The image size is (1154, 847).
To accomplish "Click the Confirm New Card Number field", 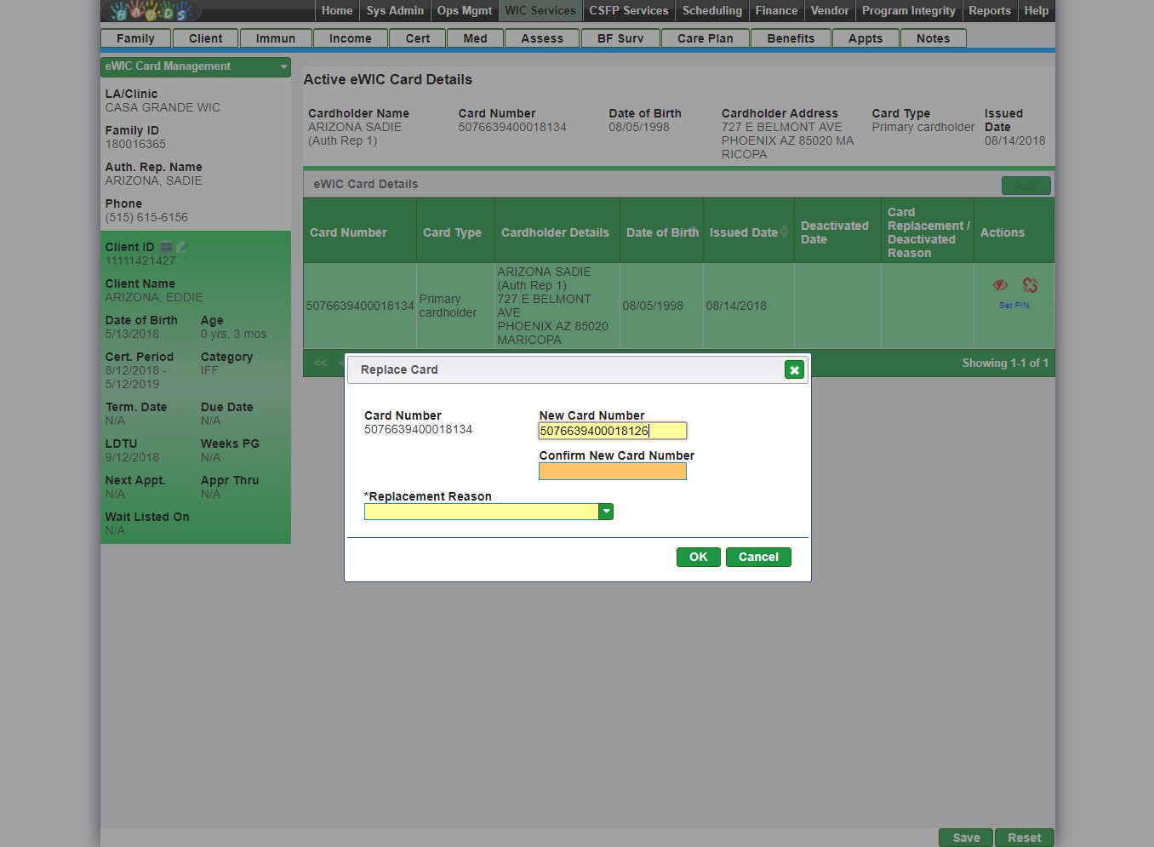I will tap(612, 472).
